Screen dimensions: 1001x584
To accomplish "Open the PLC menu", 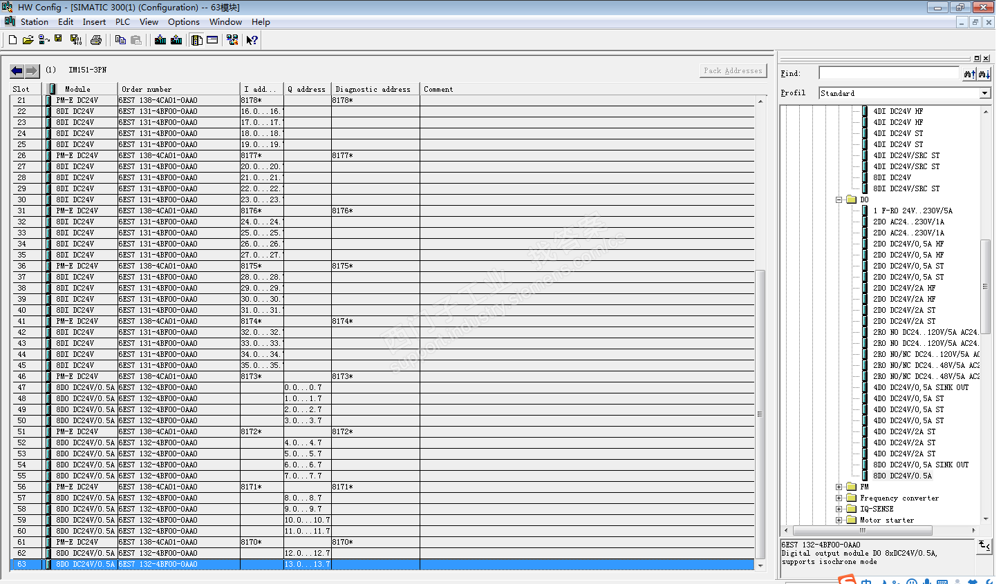I will (x=122, y=22).
